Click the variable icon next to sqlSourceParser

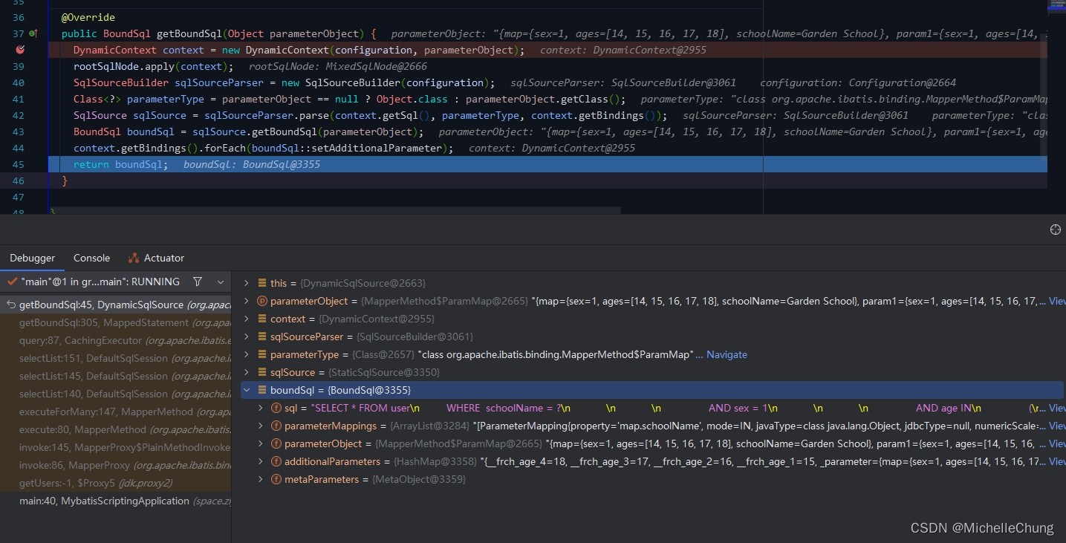coord(262,336)
